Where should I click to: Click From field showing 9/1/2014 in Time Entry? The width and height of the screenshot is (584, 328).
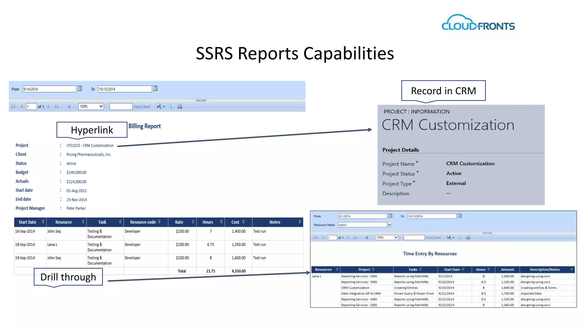pos(362,216)
